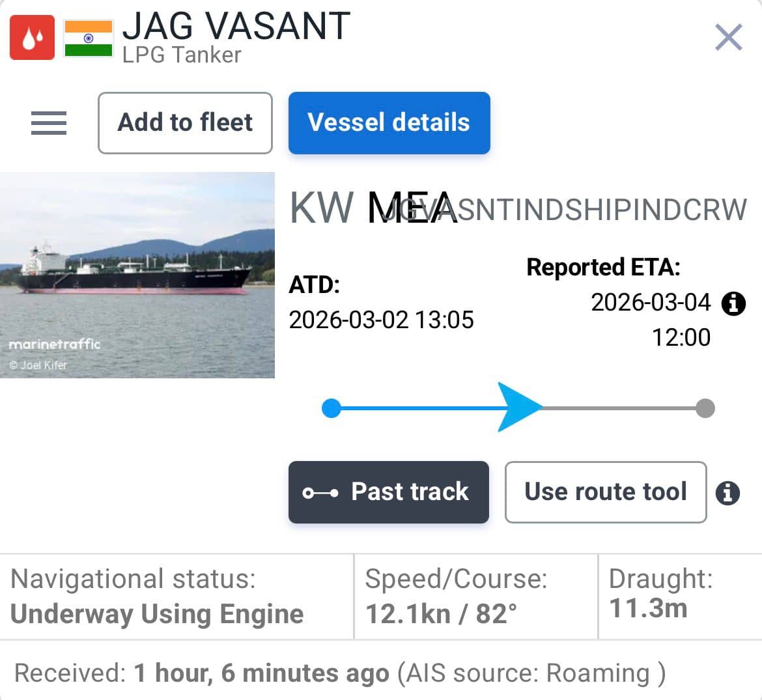Click the Use route tool button

pos(605,492)
